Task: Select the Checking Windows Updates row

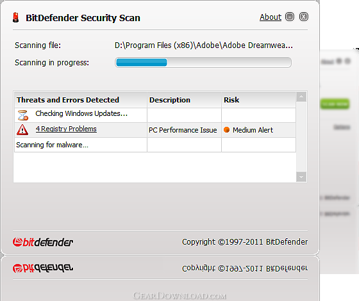Action: (155, 115)
